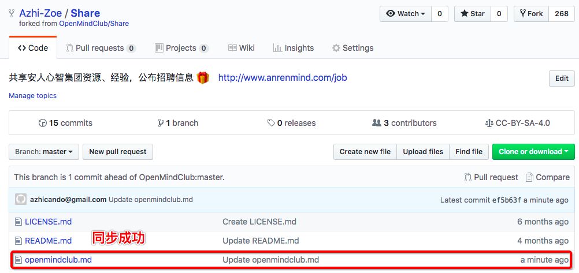Click the branch icon beside 1 branch
Viewport: 579px width, 273px height.
tap(161, 123)
